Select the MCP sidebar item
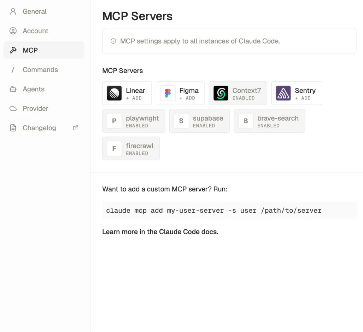Image resolution: width=363 pixels, height=332 pixels. (x=44, y=50)
